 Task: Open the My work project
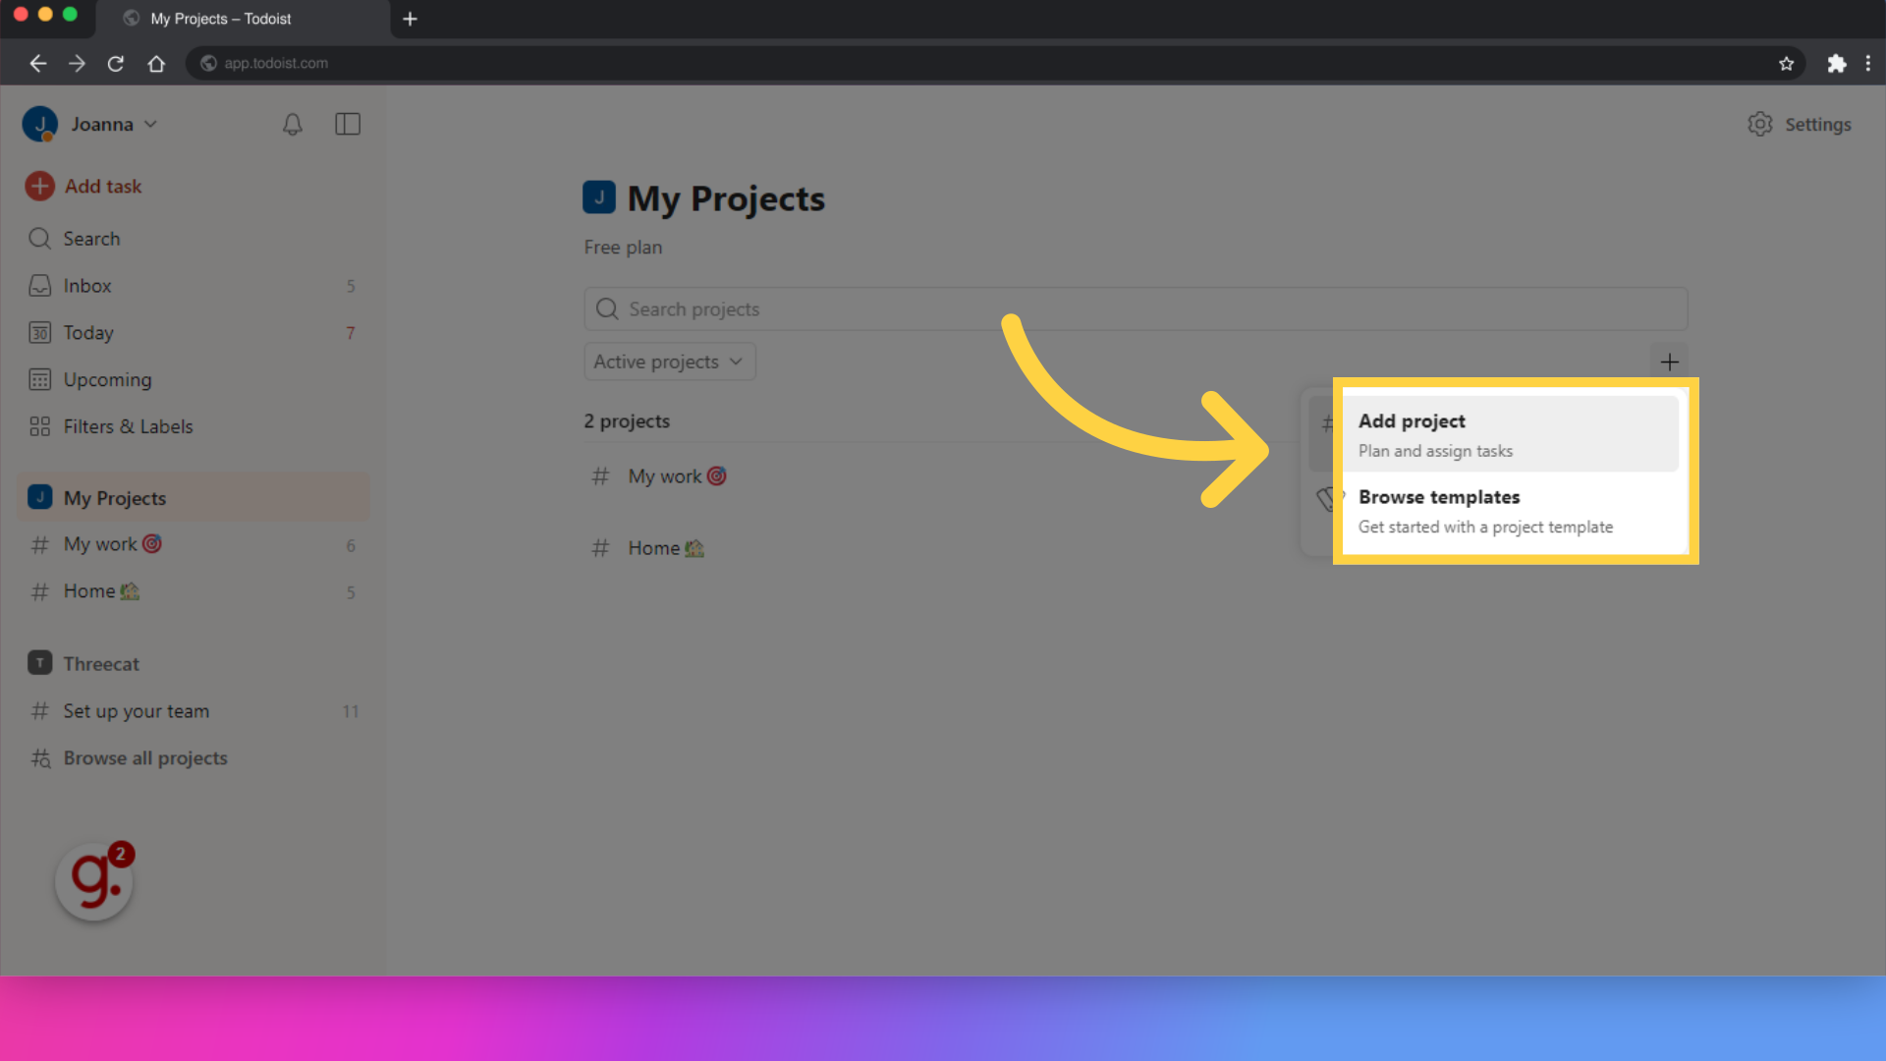pos(678,475)
